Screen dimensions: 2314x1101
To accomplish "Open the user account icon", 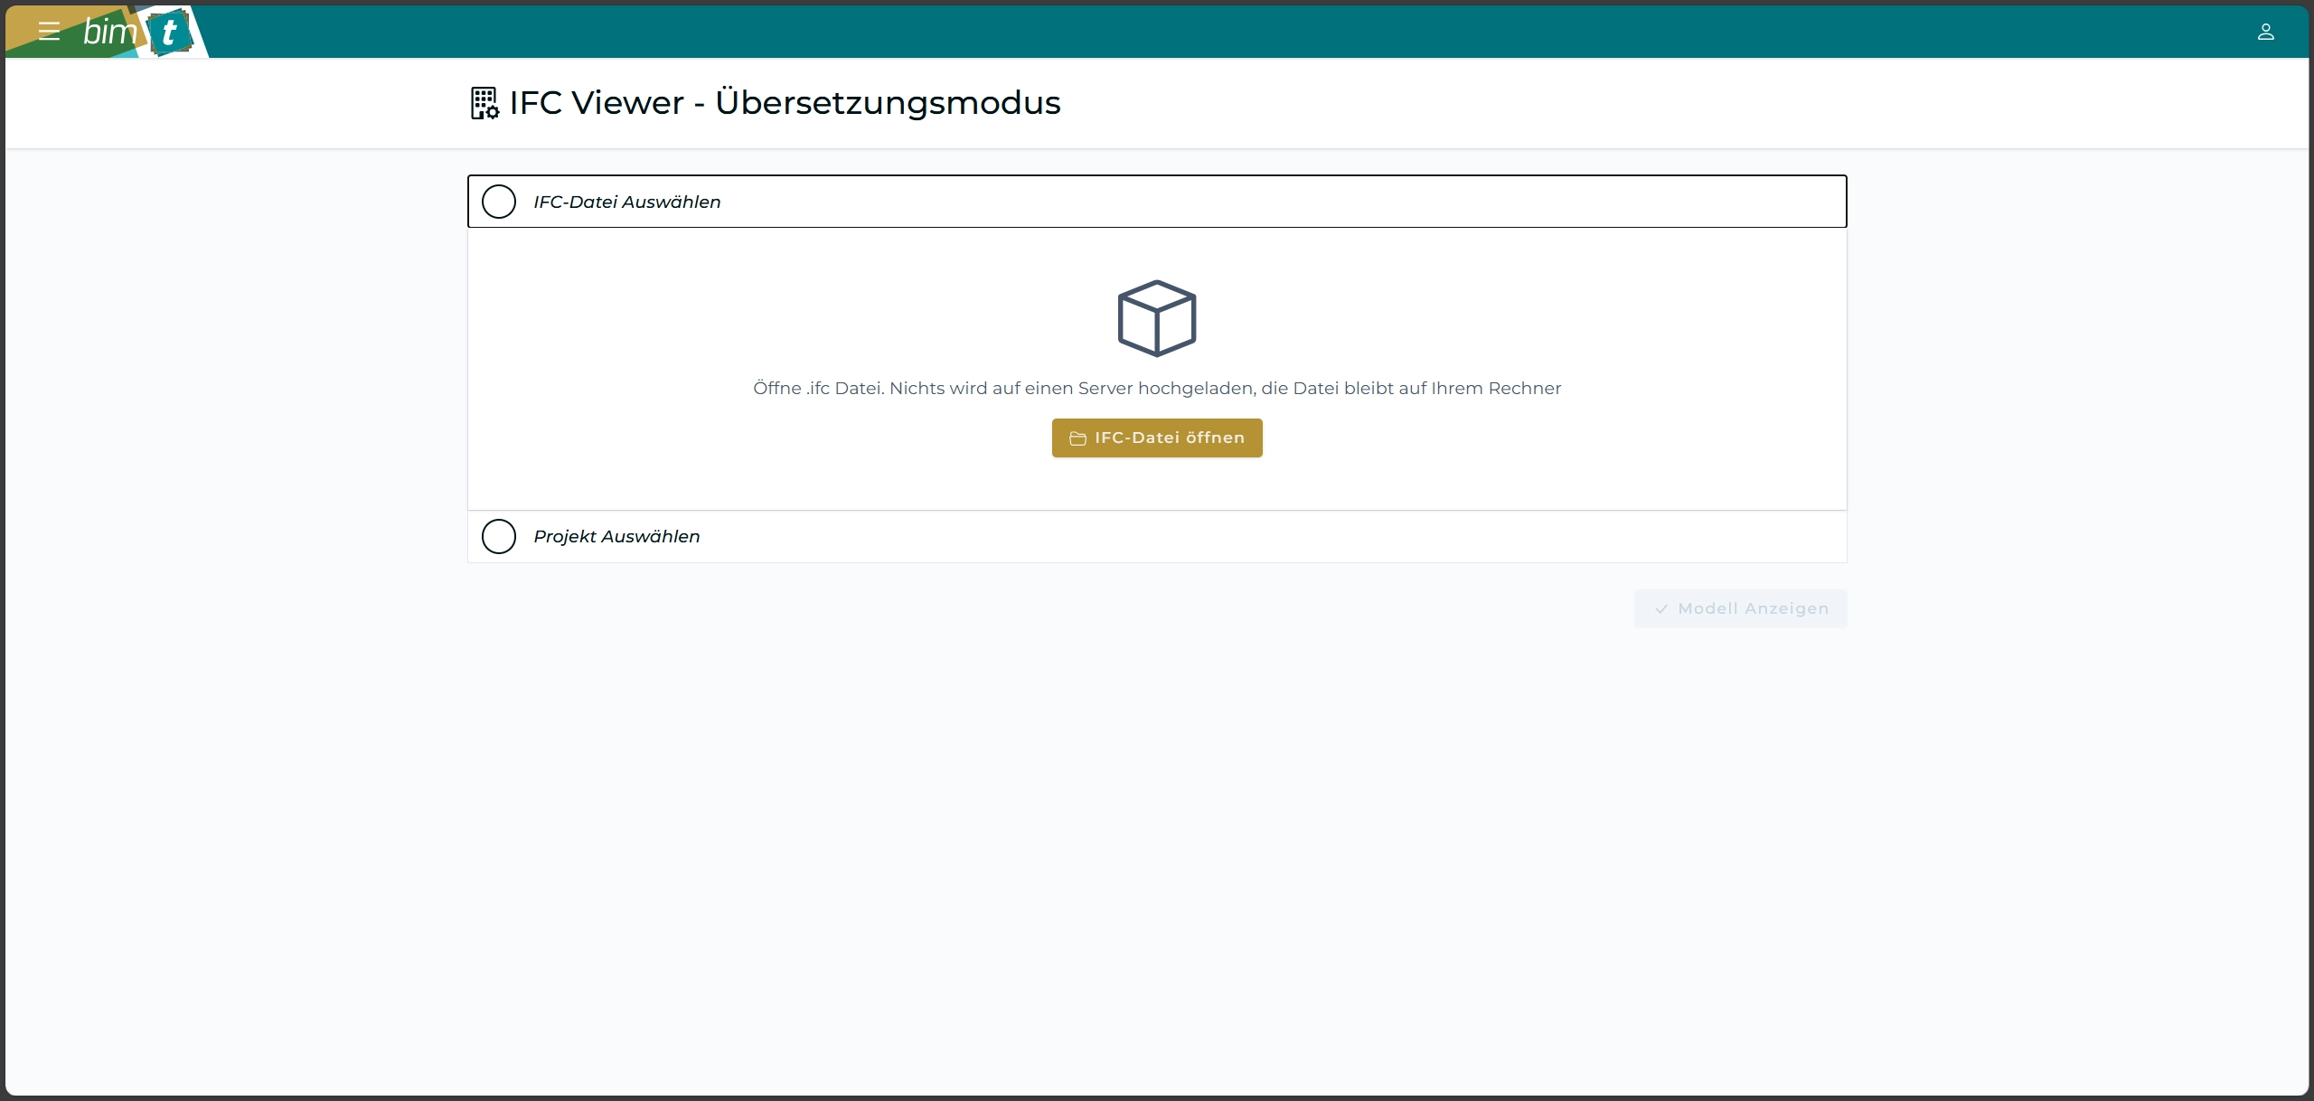I will (x=2265, y=33).
